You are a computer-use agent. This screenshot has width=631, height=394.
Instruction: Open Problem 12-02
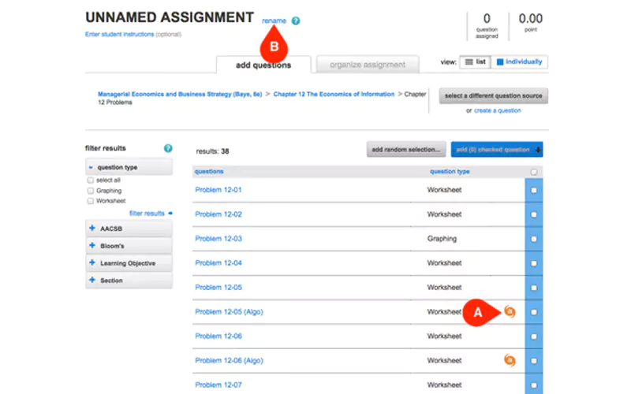(218, 214)
